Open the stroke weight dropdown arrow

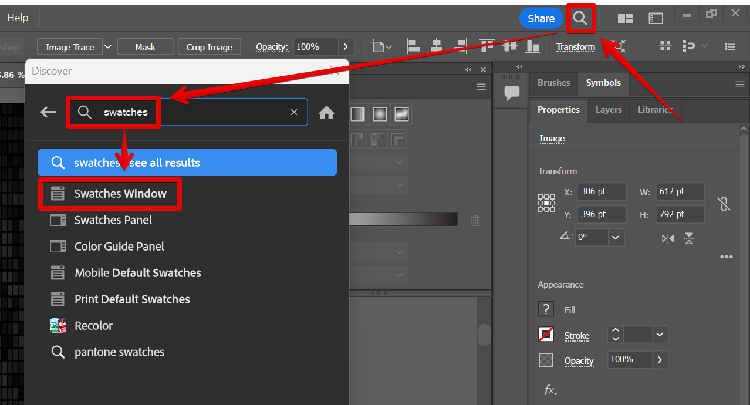[660, 335]
